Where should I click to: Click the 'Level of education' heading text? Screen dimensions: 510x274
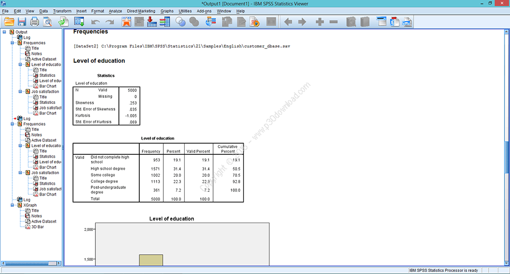[99, 61]
